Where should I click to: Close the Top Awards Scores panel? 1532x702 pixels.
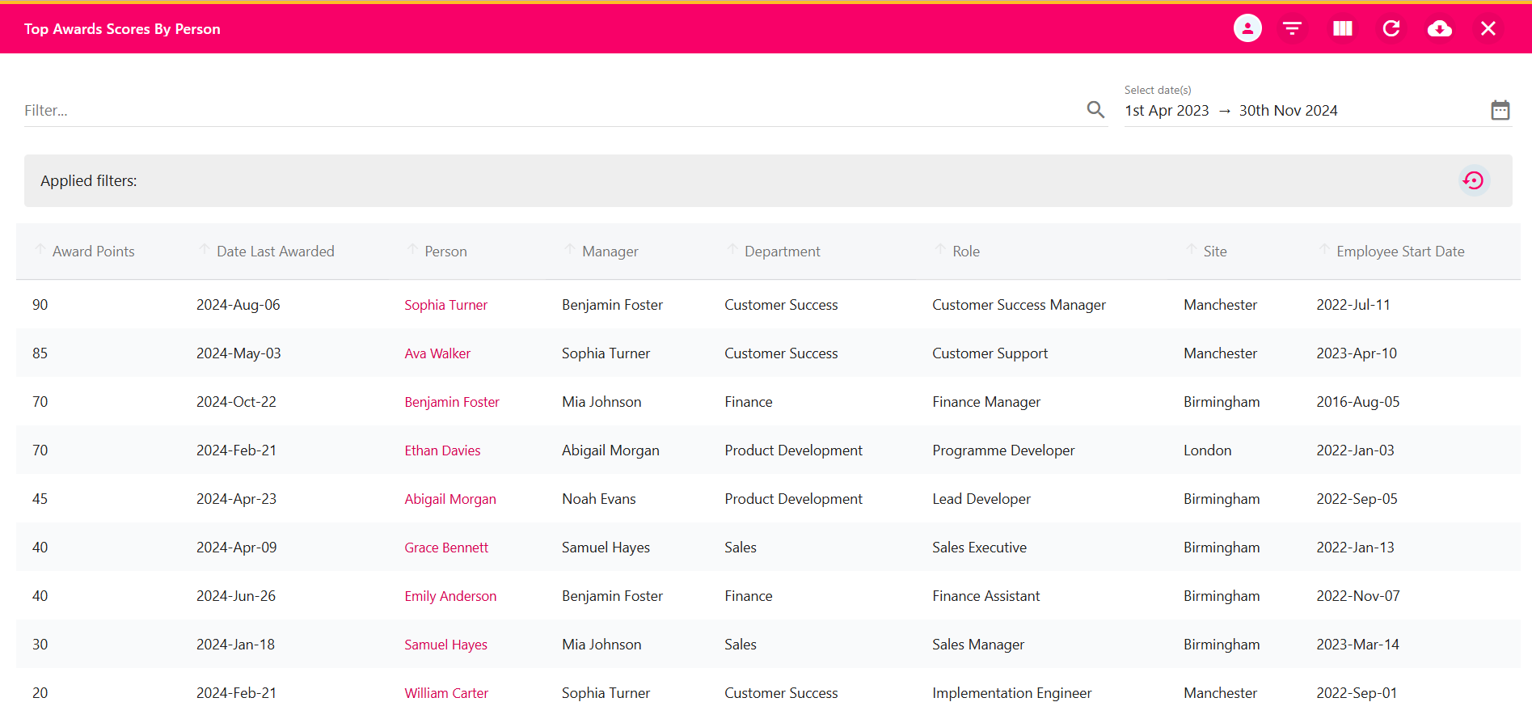tap(1488, 28)
